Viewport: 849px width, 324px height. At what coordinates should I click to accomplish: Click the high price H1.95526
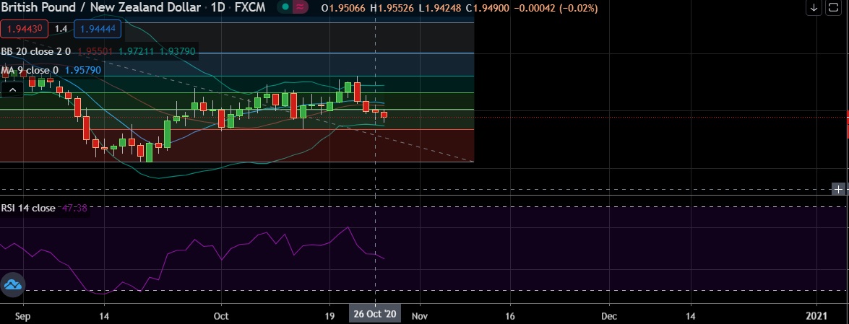(394, 9)
